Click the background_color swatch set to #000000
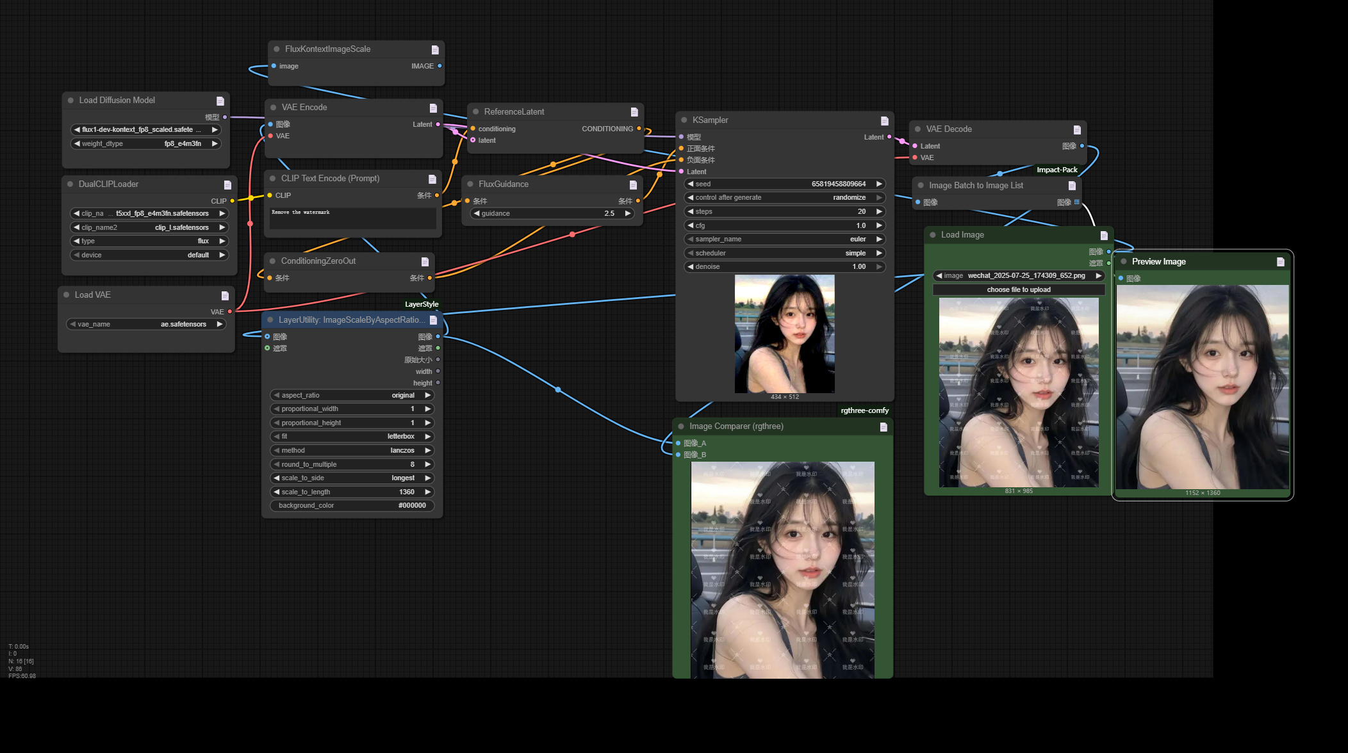The width and height of the screenshot is (1348, 753). click(352, 505)
